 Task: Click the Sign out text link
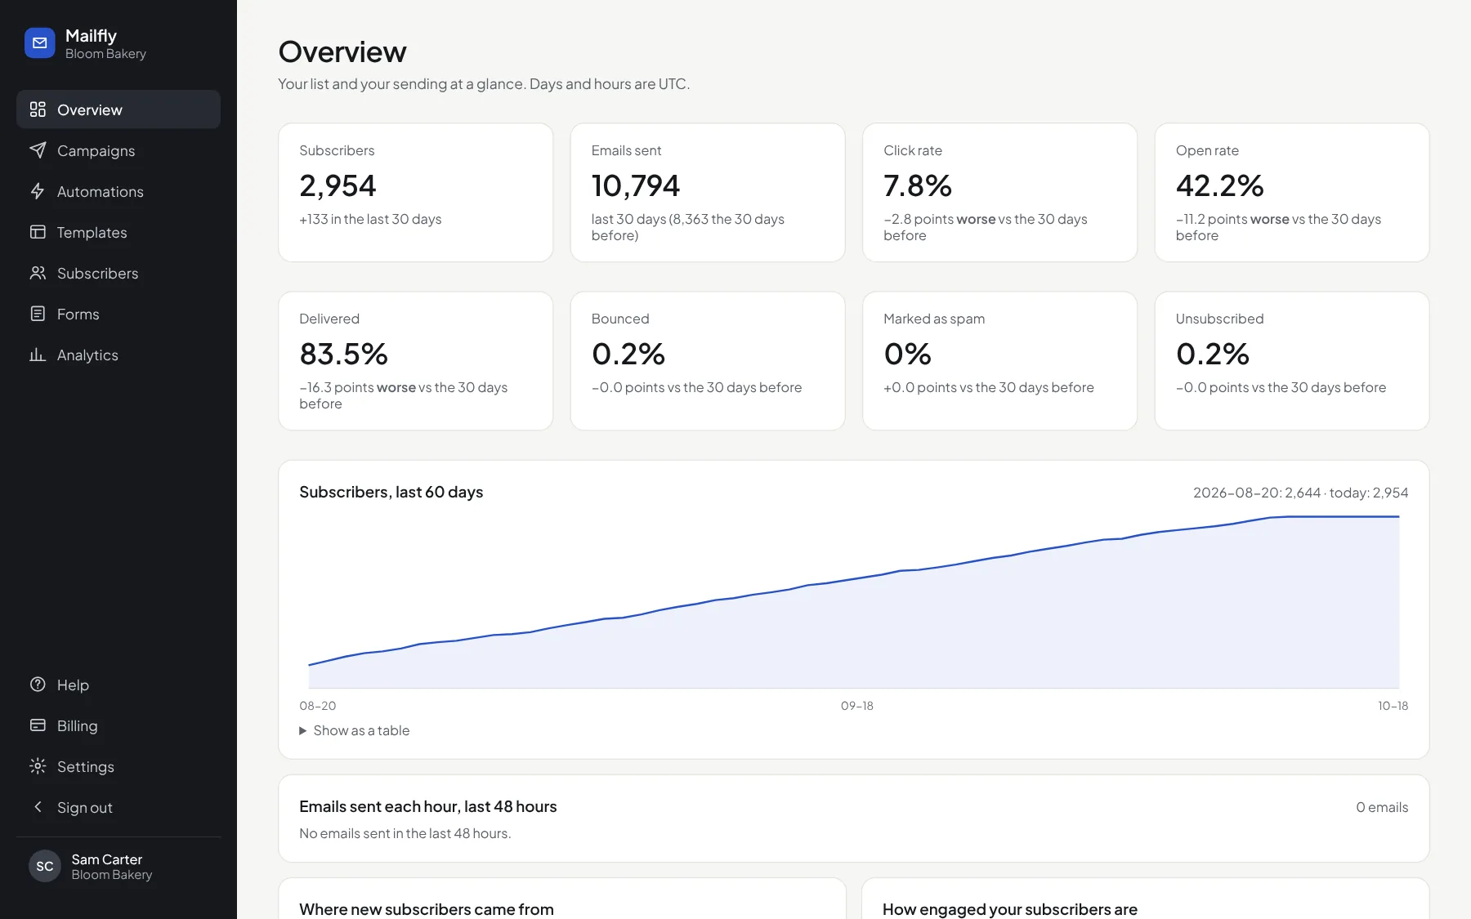85,807
